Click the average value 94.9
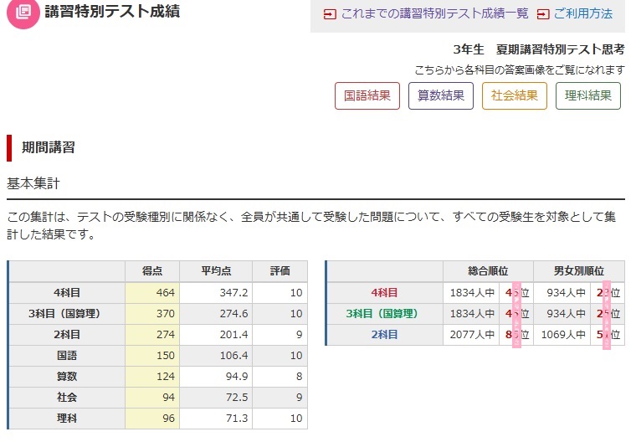 pyautogui.click(x=237, y=376)
